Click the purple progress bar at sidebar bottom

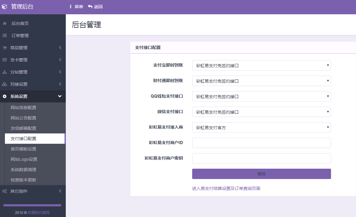[x=32, y=205]
